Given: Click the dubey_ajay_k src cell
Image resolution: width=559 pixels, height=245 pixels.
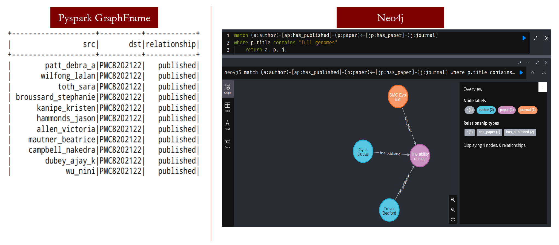Looking at the screenshot, I should (x=70, y=161).
